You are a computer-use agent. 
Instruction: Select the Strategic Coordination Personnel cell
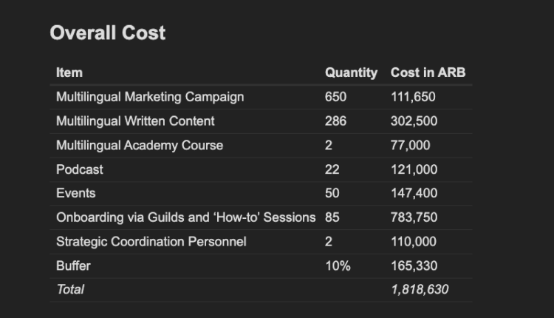(x=151, y=241)
